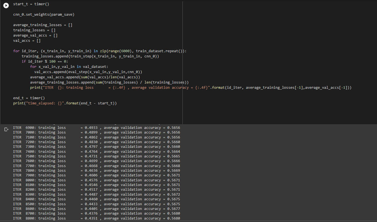Click the if id_iter % 100 == 0 line
Screen dimensions: 377x222
click(45, 61)
